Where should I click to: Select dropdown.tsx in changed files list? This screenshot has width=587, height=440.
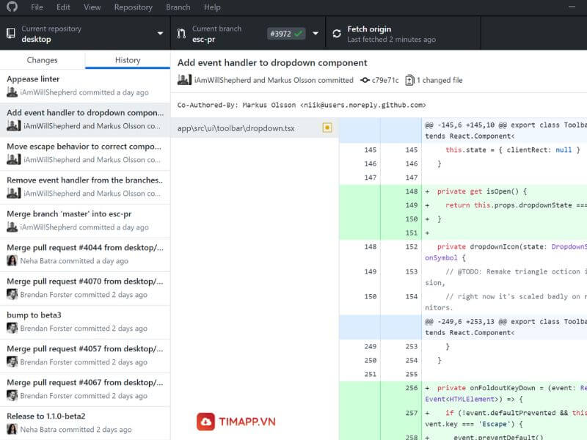[x=255, y=128]
